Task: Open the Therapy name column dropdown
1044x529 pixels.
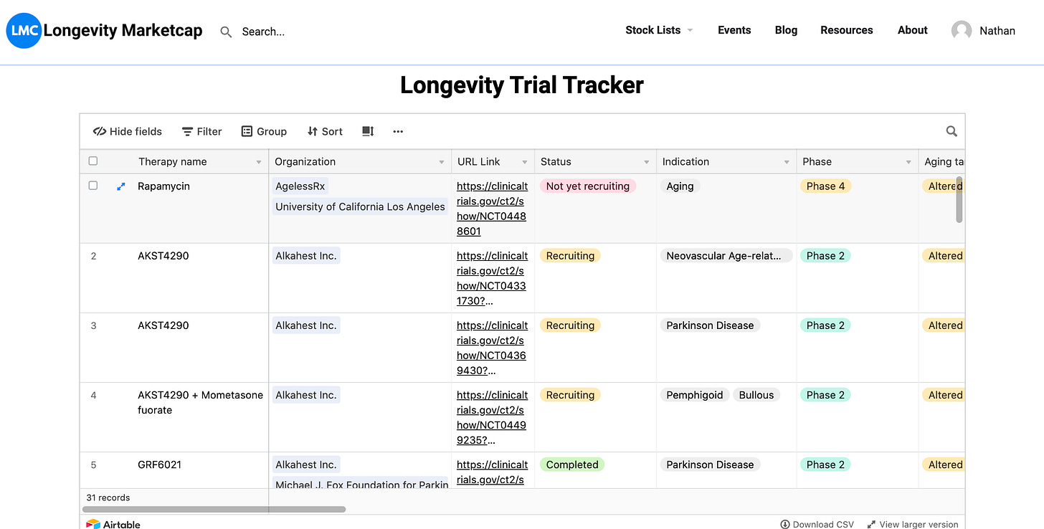Action: (x=259, y=162)
